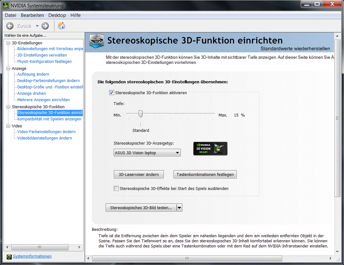
Task: Open Anzeige drehen
Action: pos(32,94)
